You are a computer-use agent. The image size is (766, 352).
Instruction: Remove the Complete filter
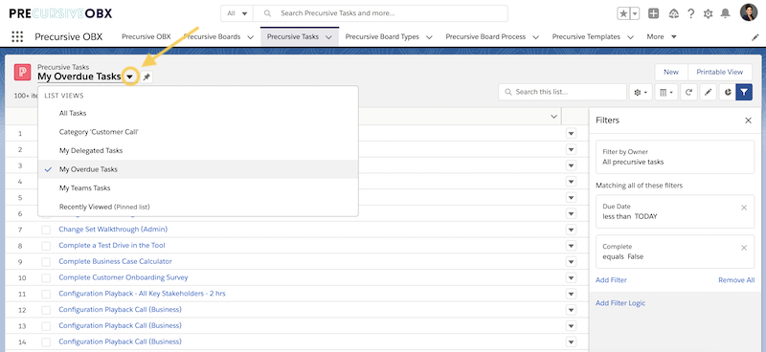(744, 248)
